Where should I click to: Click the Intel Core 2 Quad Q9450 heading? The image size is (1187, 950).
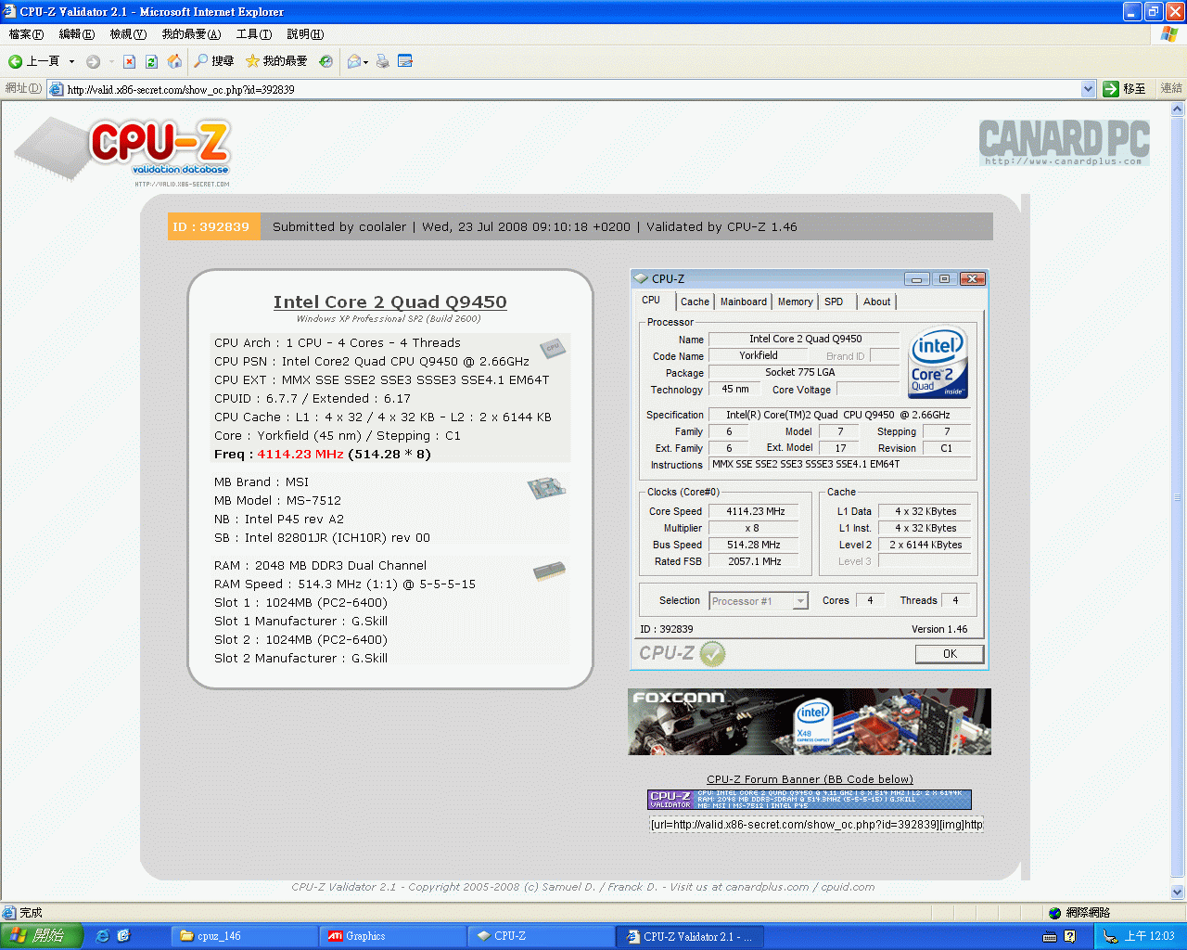coord(390,302)
